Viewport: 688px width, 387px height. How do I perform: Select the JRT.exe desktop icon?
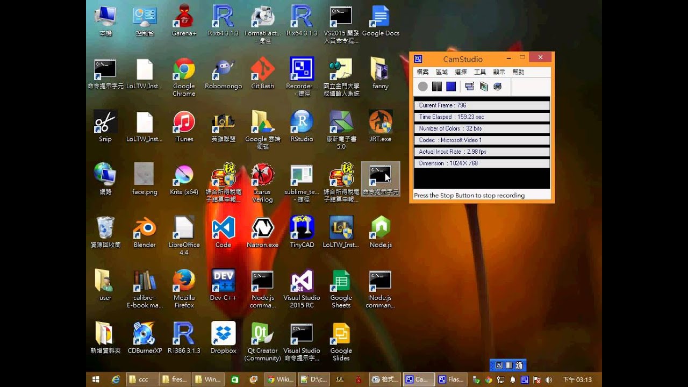click(381, 126)
